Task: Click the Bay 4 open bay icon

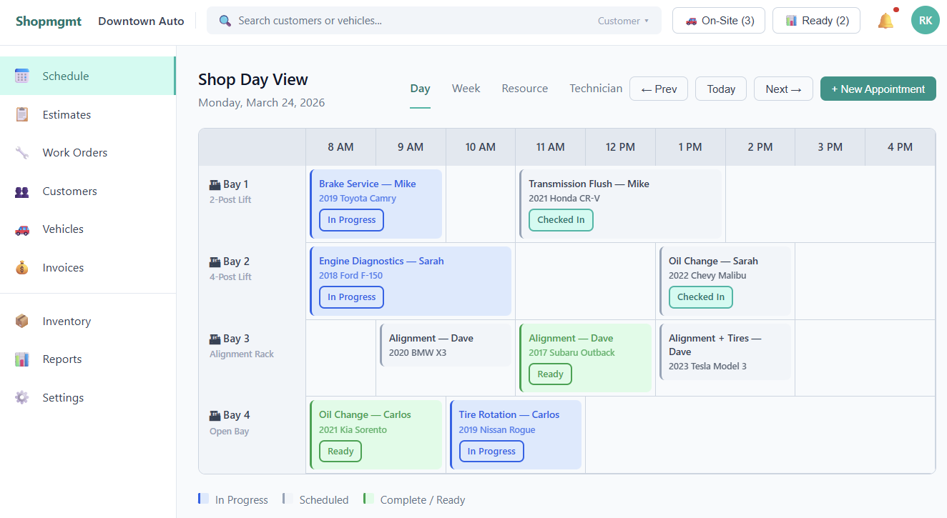Action: [215, 415]
